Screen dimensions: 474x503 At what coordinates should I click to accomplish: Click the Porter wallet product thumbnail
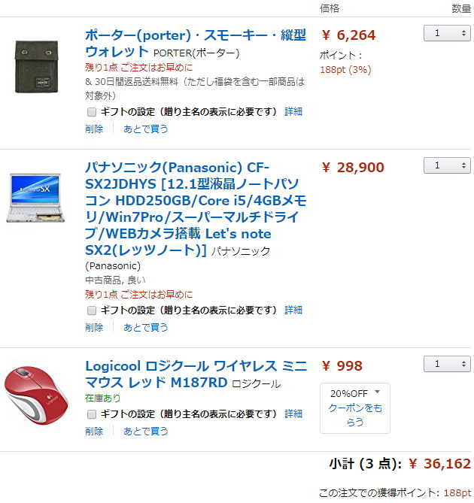pyautogui.click(x=35, y=64)
